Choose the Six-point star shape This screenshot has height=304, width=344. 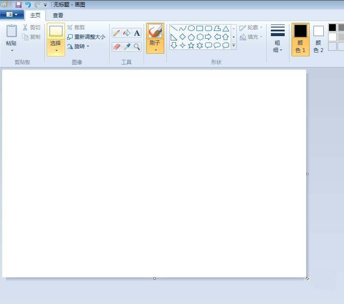pos(200,46)
